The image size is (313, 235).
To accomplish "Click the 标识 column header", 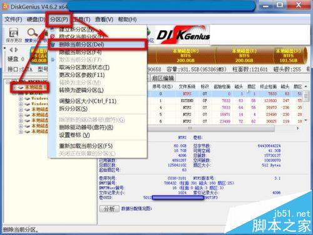I will point(205,86).
